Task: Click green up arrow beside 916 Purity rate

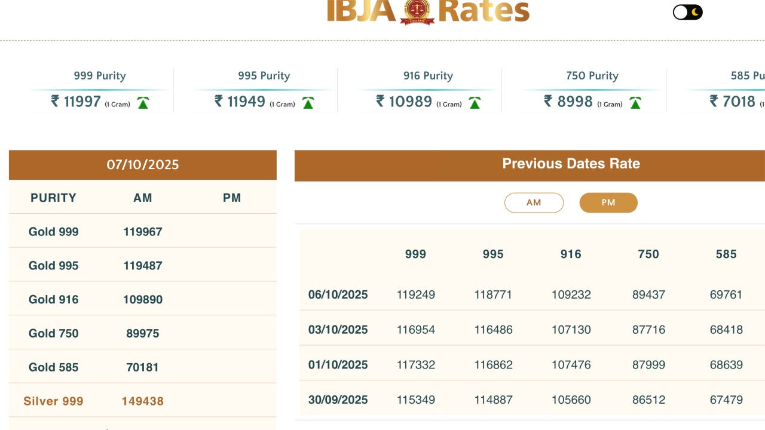Action: point(475,103)
